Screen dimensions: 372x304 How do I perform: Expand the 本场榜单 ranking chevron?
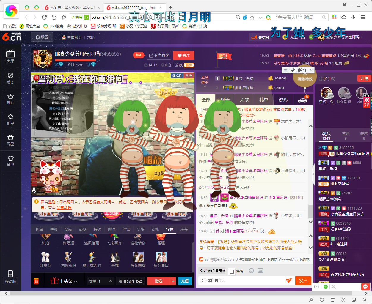pyautogui.click(x=205, y=86)
